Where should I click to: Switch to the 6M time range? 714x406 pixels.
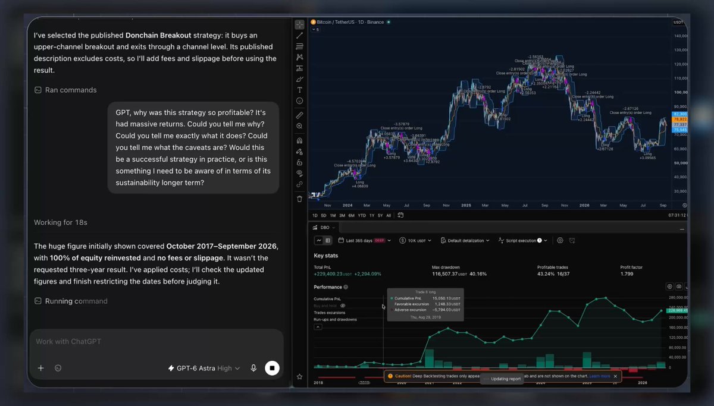click(351, 215)
